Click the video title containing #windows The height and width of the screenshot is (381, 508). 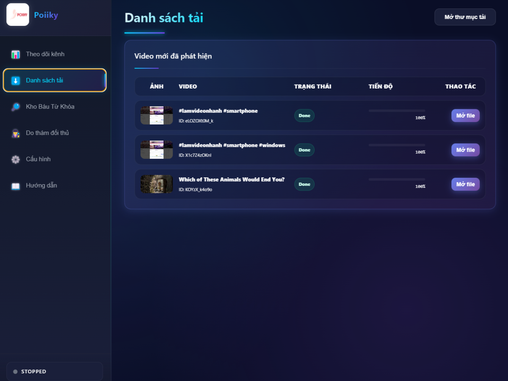(232, 145)
